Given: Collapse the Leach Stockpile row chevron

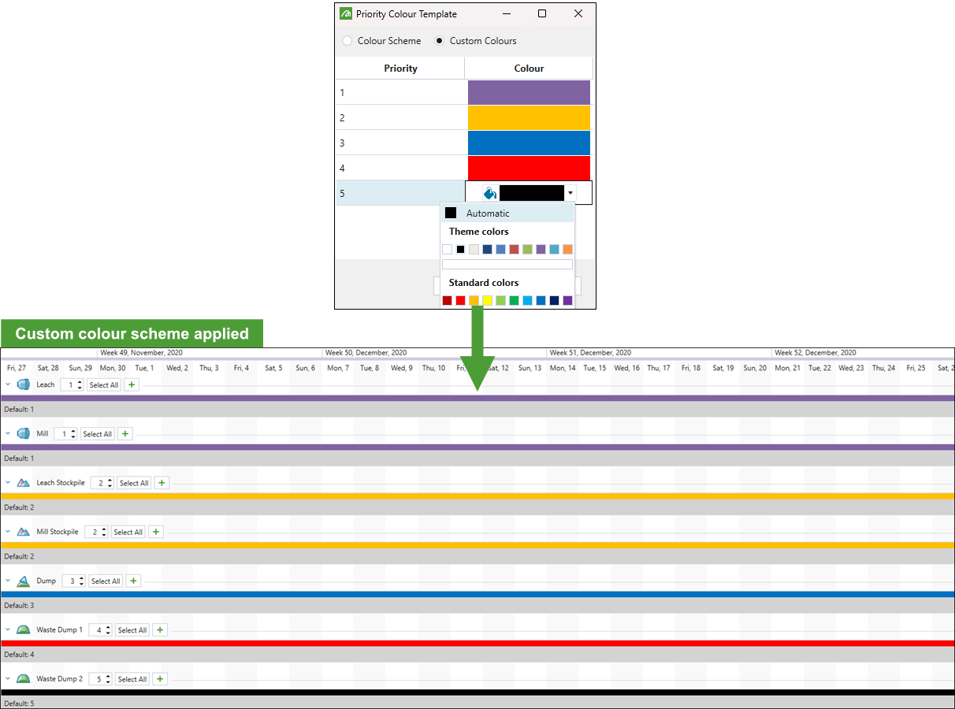Looking at the screenshot, I should point(8,482).
